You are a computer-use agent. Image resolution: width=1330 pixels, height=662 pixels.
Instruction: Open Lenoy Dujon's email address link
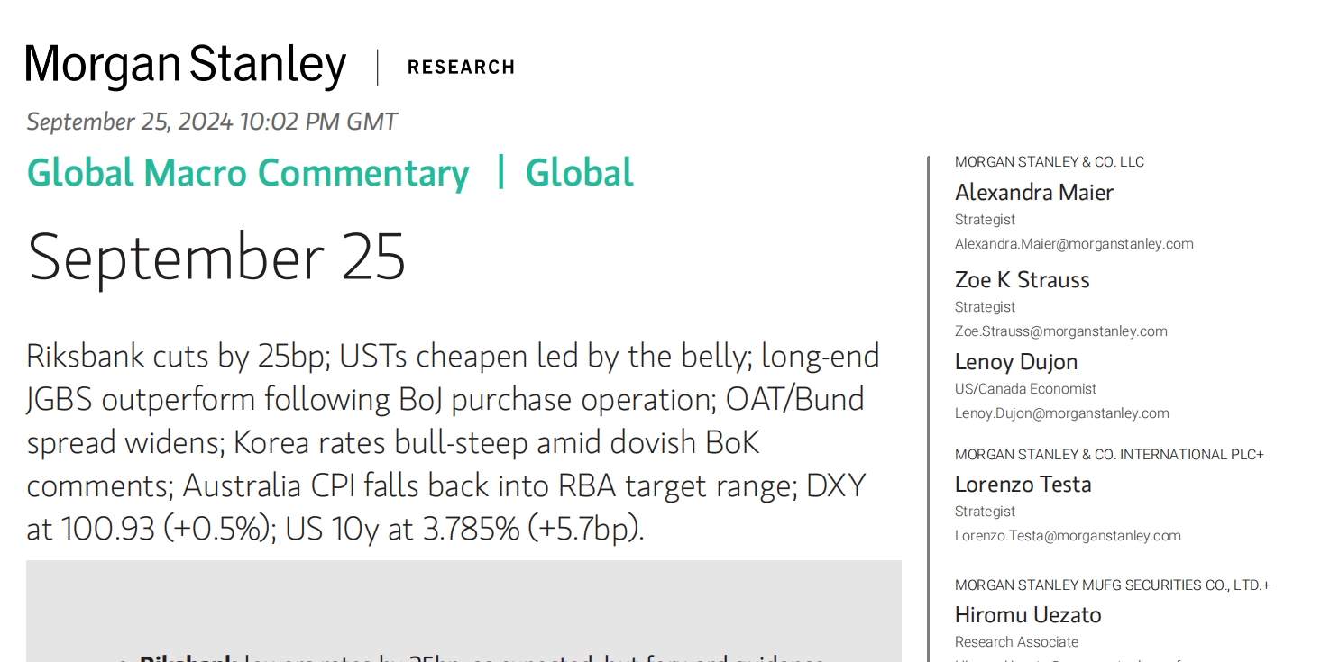1062,413
